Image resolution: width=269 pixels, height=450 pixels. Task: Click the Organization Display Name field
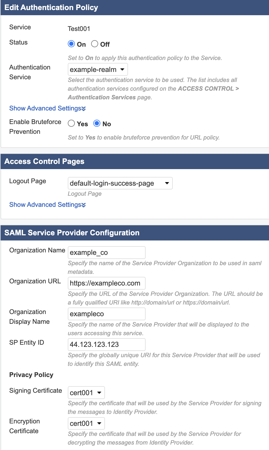(x=106, y=314)
